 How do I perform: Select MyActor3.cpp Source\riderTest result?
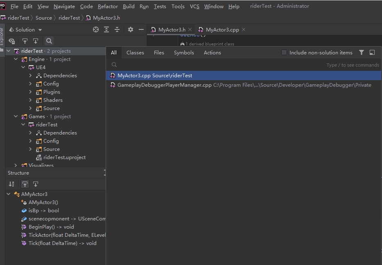pos(244,75)
